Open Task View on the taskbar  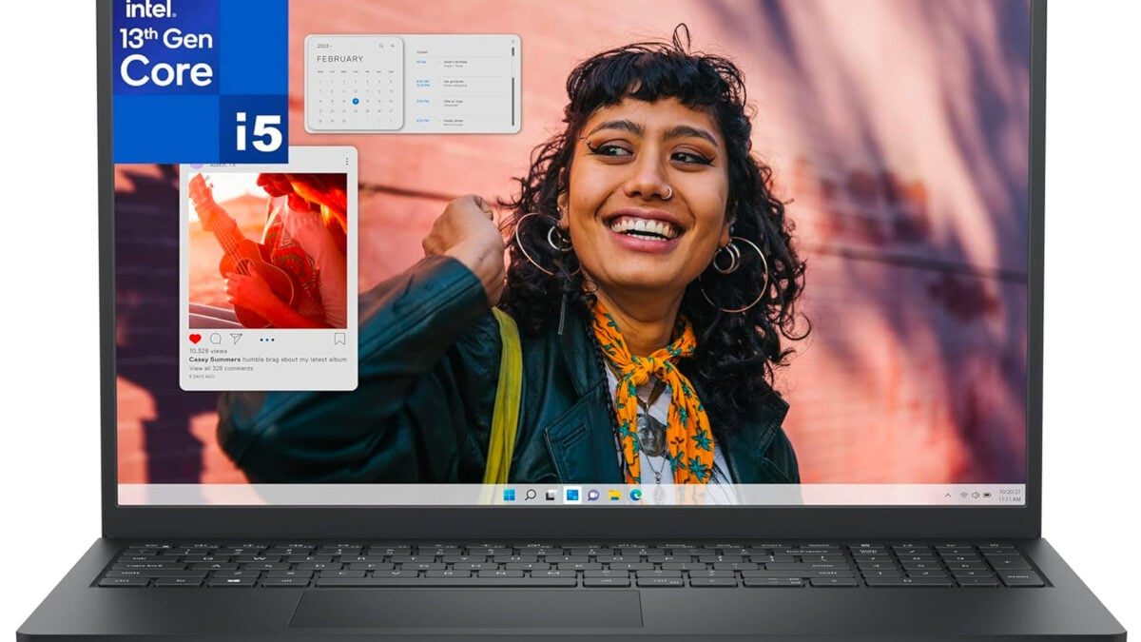click(x=551, y=495)
